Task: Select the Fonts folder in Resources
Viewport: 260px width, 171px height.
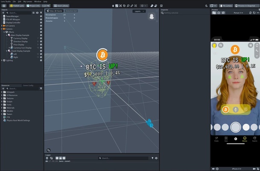Action: [9, 105]
